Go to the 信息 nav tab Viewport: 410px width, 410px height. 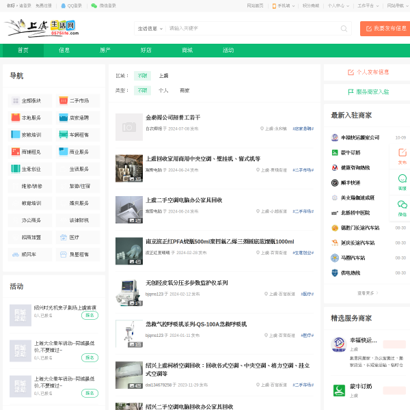click(64, 50)
